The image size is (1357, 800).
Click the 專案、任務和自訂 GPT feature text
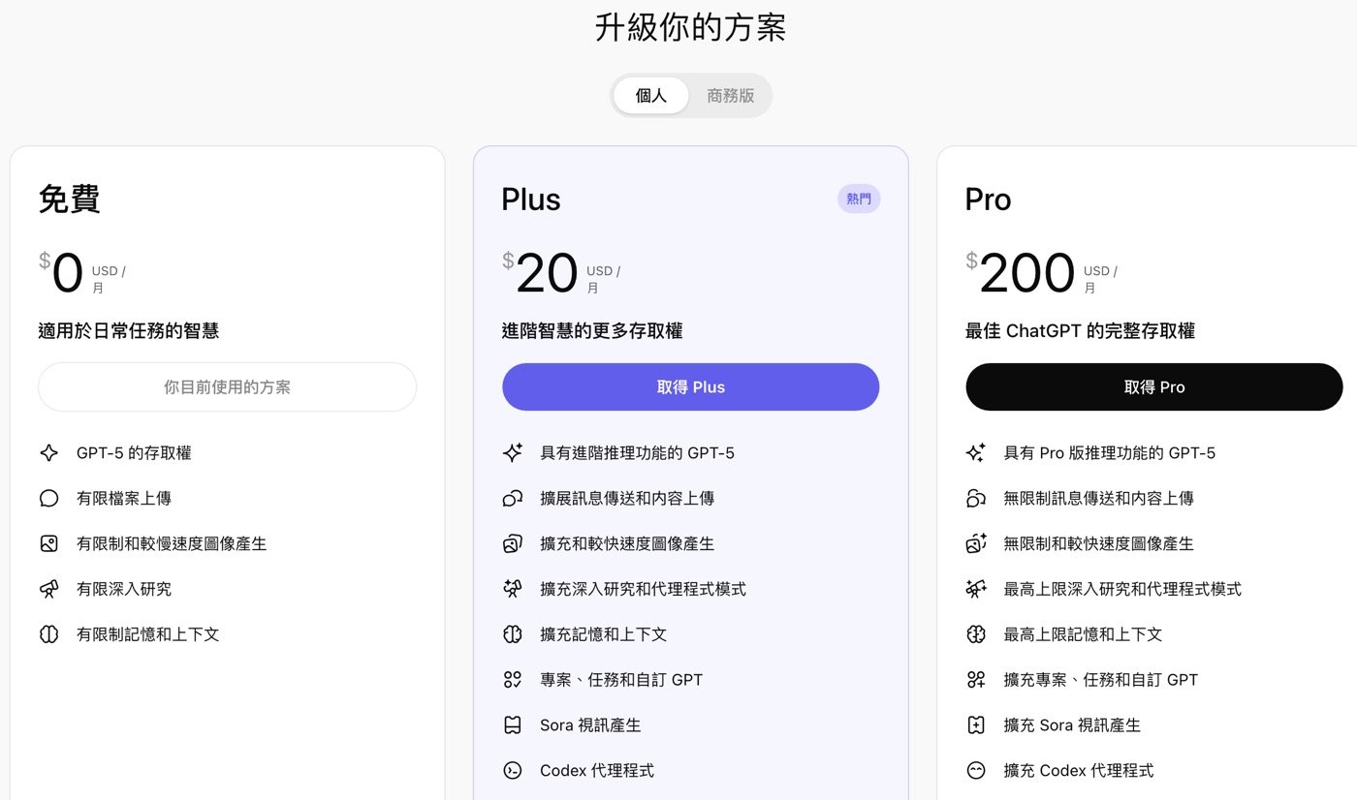click(621, 680)
